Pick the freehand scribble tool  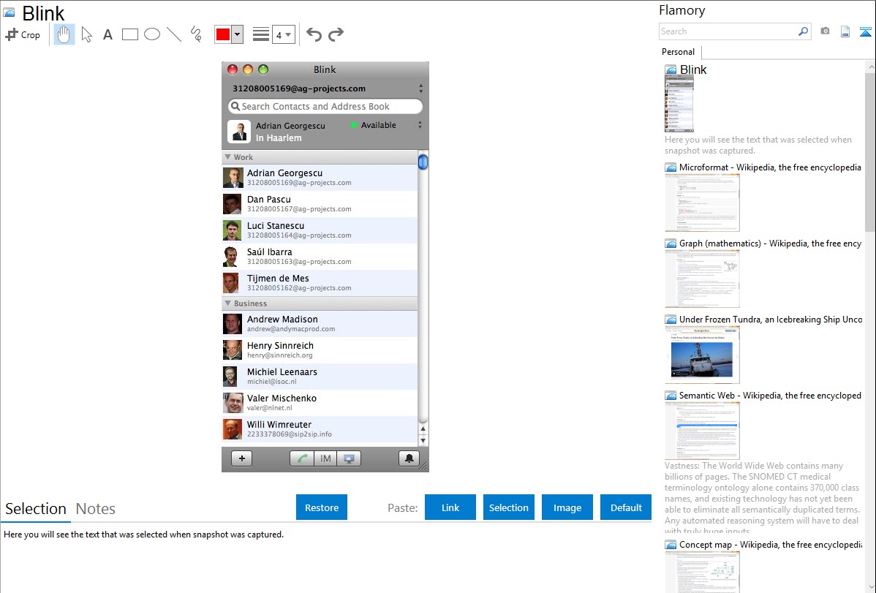click(x=196, y=34)
